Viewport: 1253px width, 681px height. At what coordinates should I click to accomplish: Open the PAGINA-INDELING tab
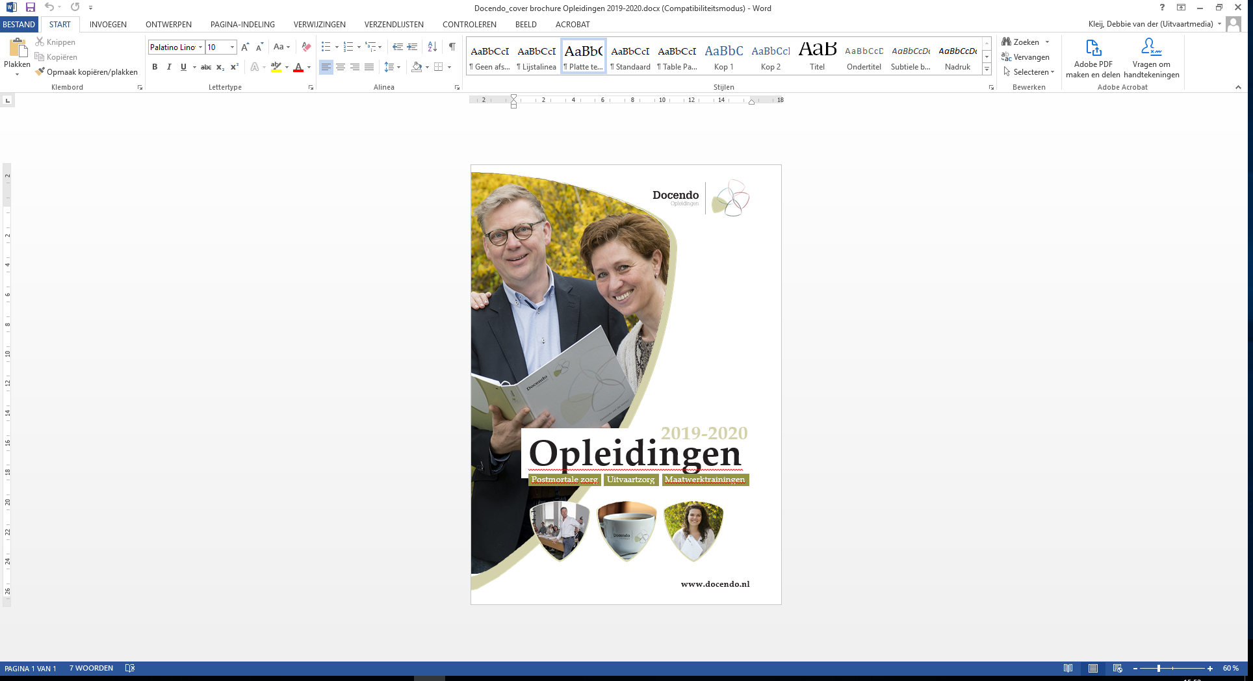pos(242,25)
